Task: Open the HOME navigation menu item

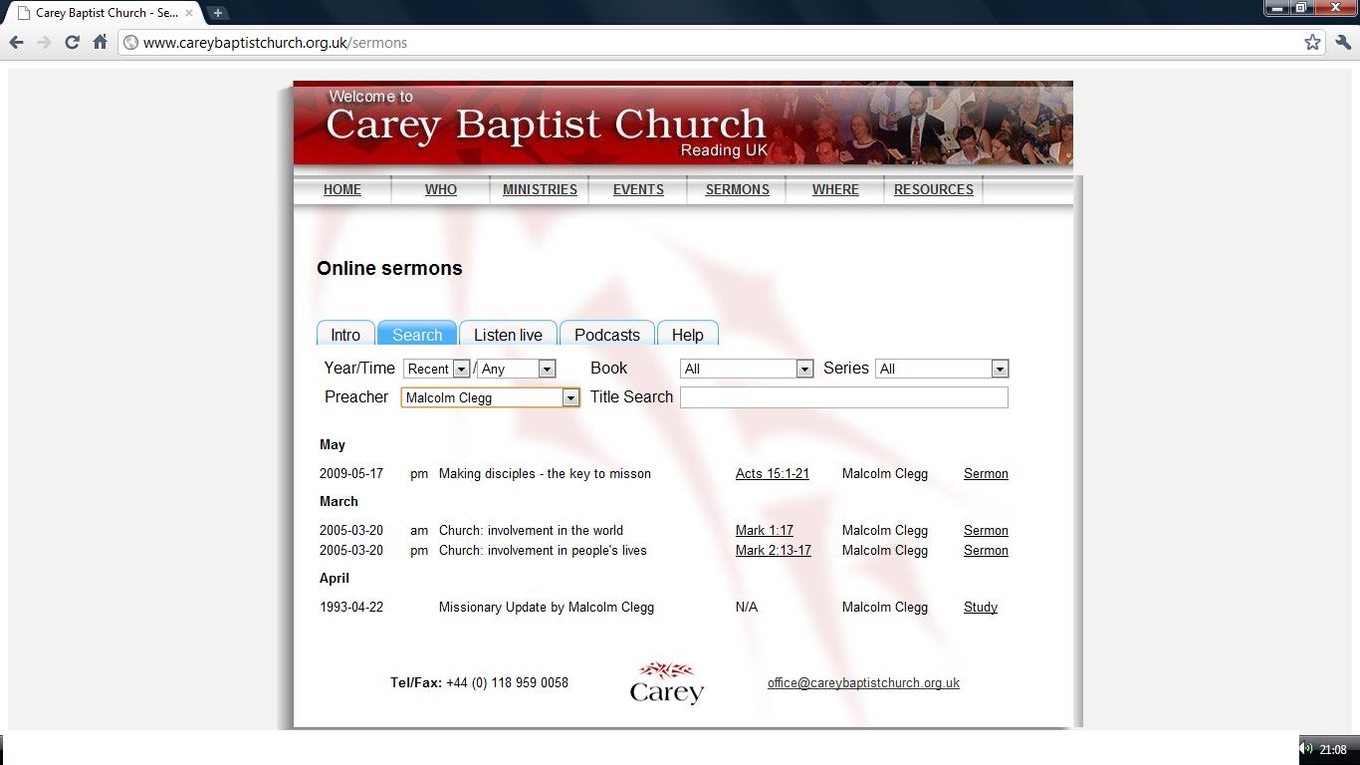Action: click(x=341, y=189)
